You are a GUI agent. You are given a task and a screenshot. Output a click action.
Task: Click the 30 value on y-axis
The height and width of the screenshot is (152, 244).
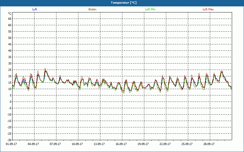[x=10, y=64]
